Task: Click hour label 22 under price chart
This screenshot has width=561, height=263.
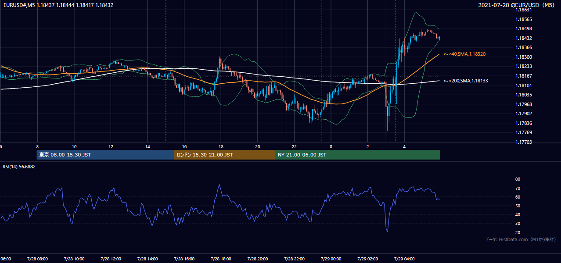Action: point(295,146)
